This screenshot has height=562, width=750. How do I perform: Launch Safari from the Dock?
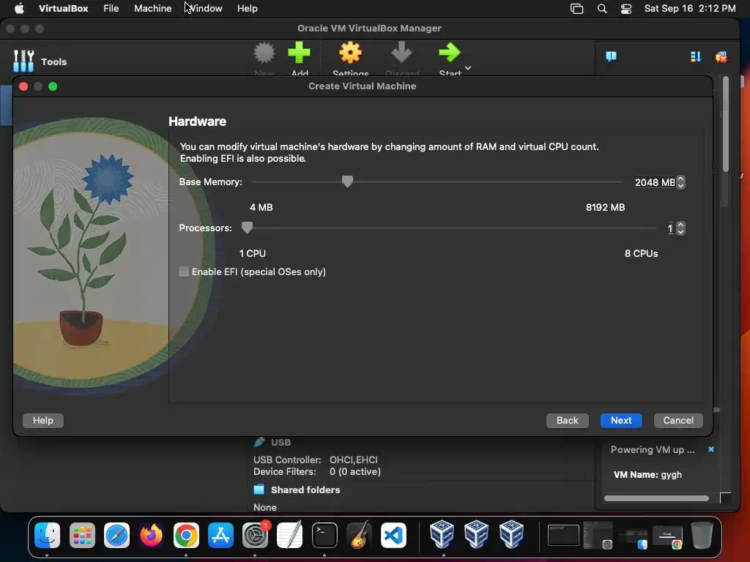pyautogui.click(x=116, y=535)
